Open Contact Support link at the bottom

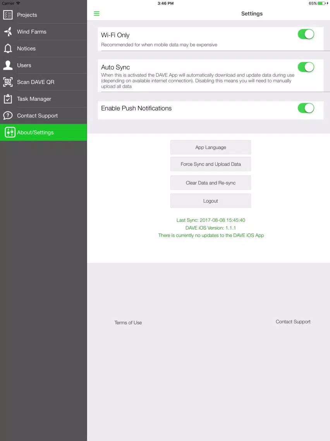293,322
